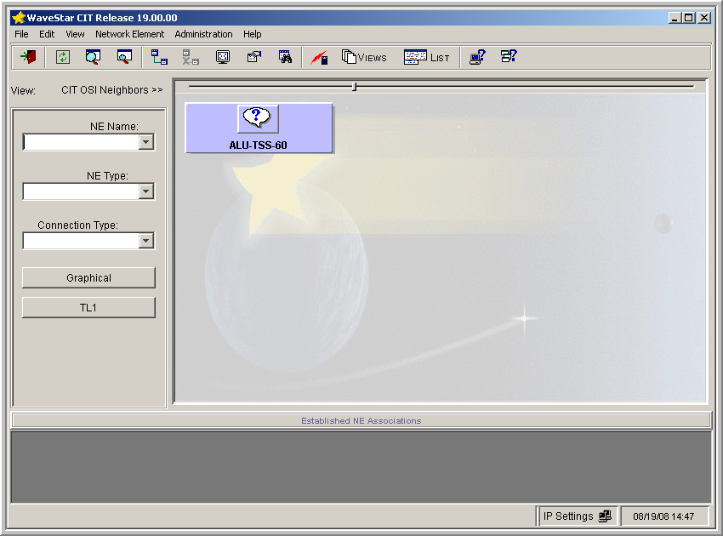Click the WaveStar star title bar icon
Screen dimensions: 723x536
click(x=19, y=18)
